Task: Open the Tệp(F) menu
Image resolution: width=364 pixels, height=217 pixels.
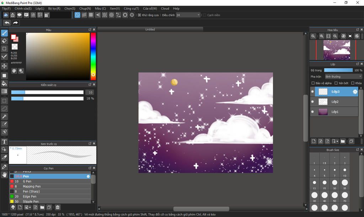Action: pyautogui.click(x=6, y=9)
